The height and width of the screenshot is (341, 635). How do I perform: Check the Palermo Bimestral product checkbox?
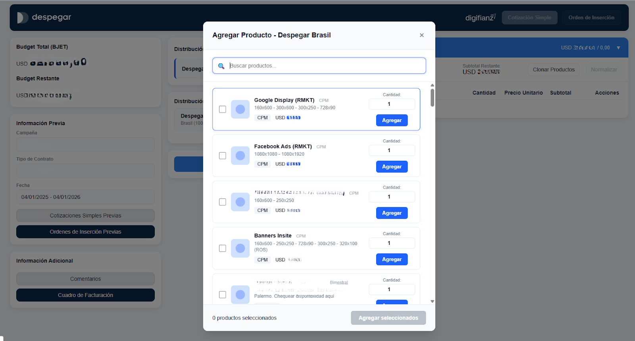coord(223,295)
